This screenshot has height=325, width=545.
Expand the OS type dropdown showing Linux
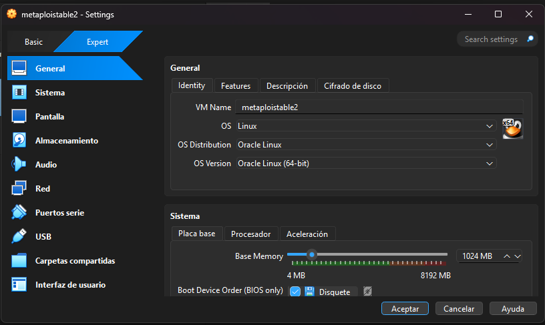365,126
